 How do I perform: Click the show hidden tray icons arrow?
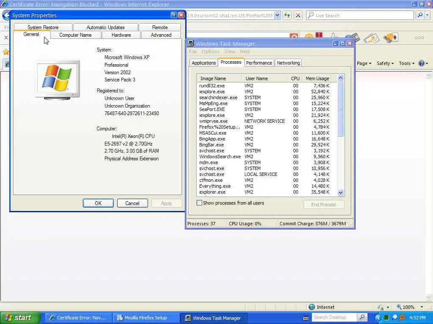tap(378, 318)
